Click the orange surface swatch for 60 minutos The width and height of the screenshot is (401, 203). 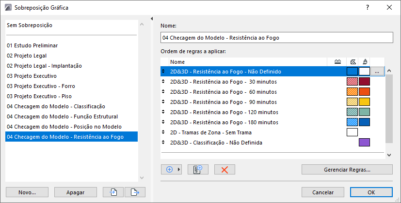coord(364,92)
